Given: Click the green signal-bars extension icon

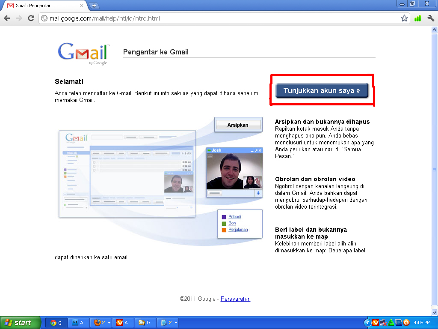Looking at the screenshot, I should point(417,18).
